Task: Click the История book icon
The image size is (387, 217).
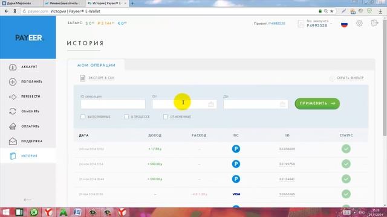Action: (x=13, y=156)
